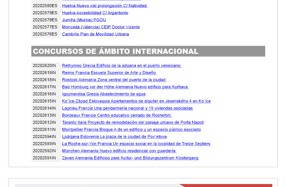Open Bordeaux Francia Centro educativo cerrado link
Image resolution: width=288 pixels, height=187 pixels.
[x=117, y=115]
